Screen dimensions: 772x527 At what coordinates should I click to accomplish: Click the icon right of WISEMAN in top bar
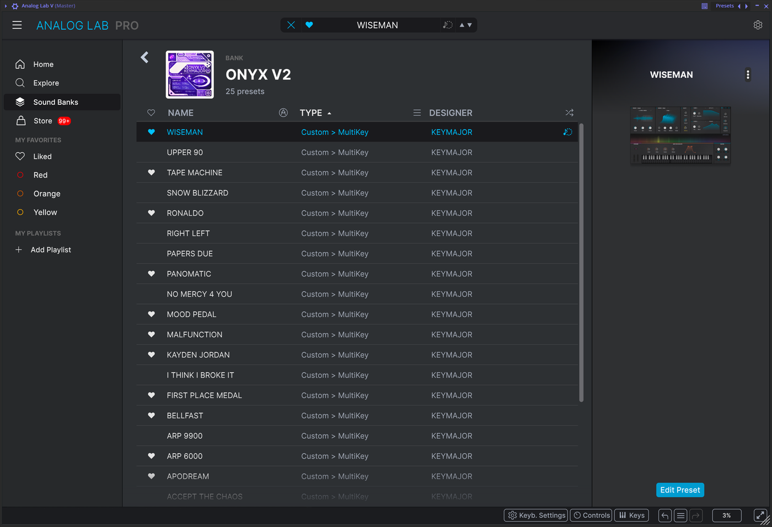coord(448,25)
